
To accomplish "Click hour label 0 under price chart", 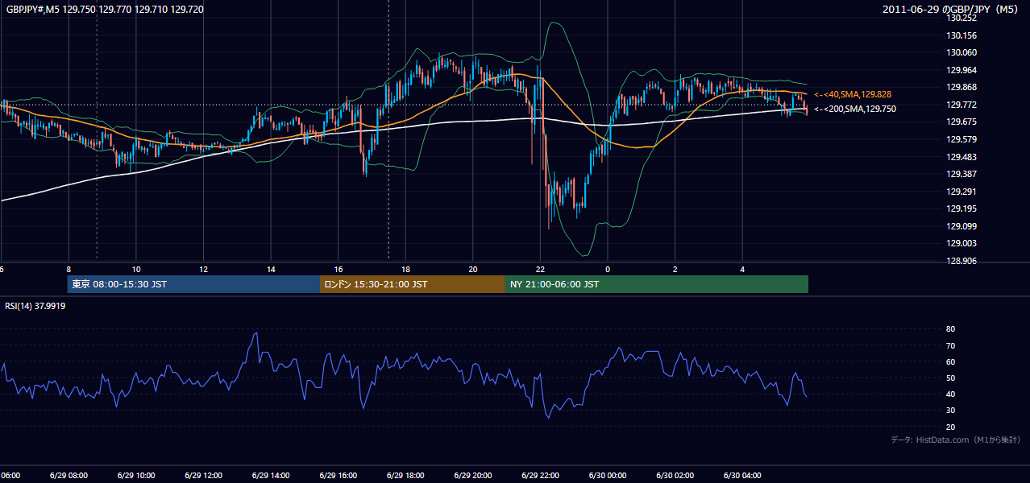I will pos(608,269).
